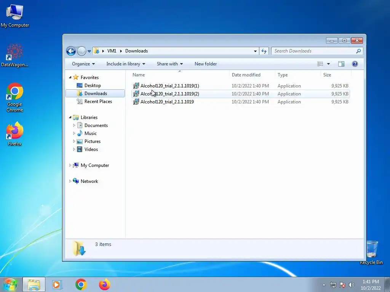Expand the Pictures library

click(74, 141)
